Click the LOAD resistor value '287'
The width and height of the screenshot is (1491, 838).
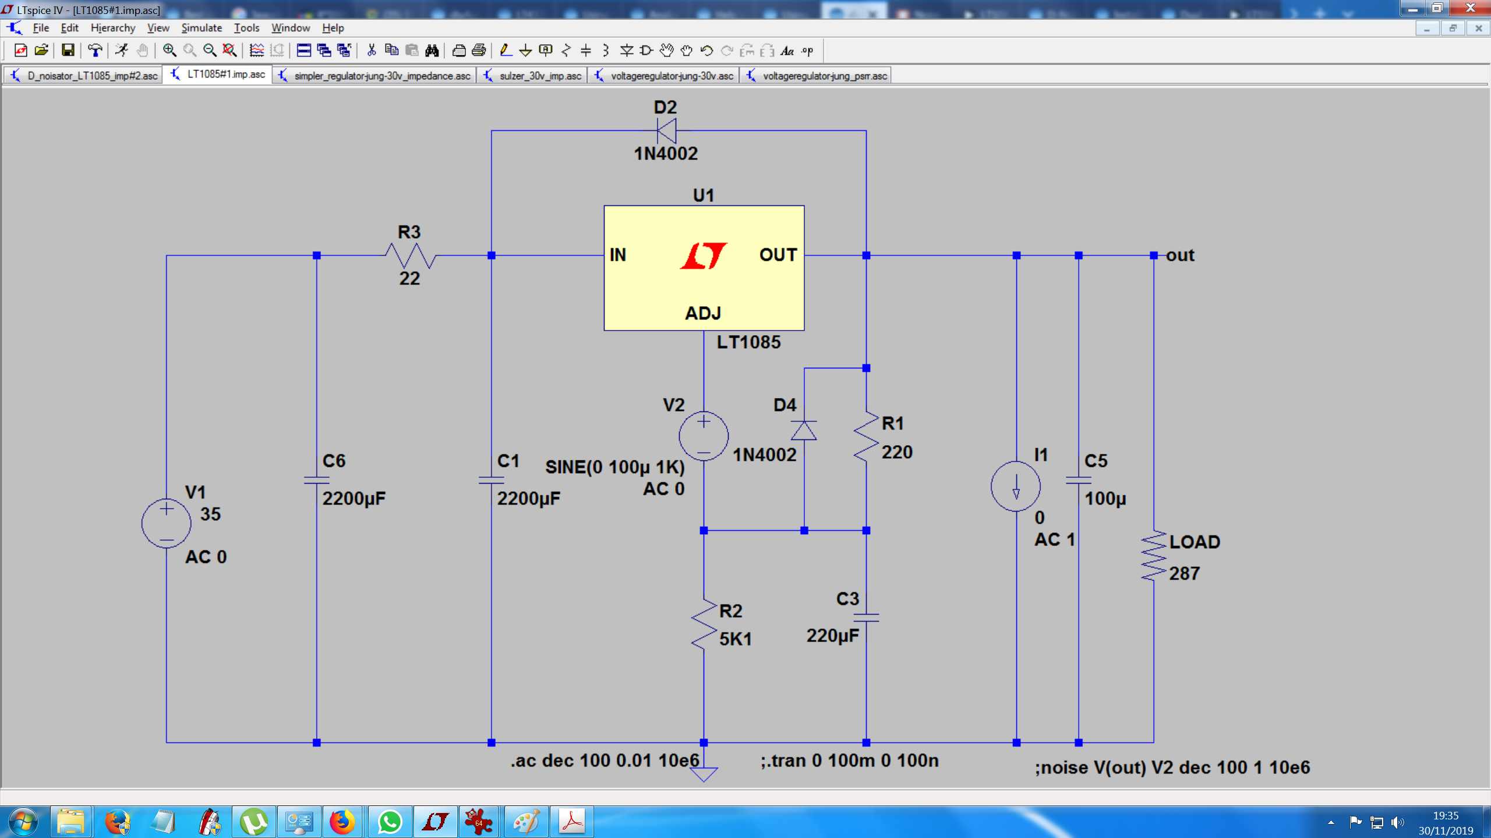tap(1184, 573)
